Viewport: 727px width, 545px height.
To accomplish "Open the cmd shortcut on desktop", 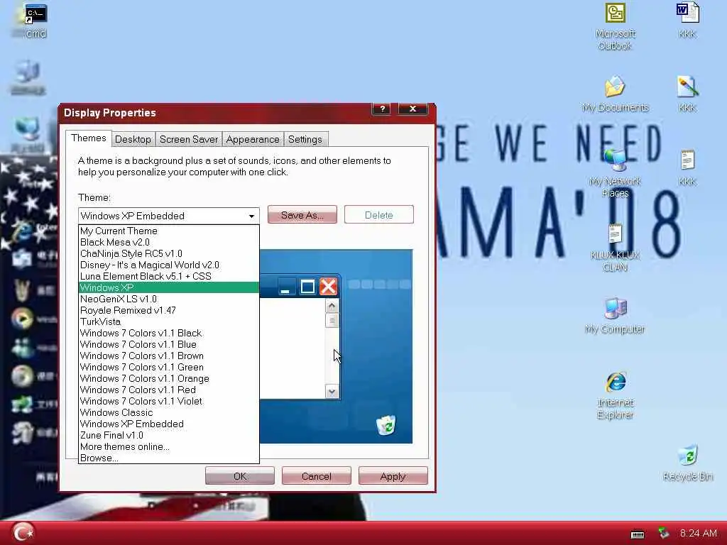I will pos(35,21).
